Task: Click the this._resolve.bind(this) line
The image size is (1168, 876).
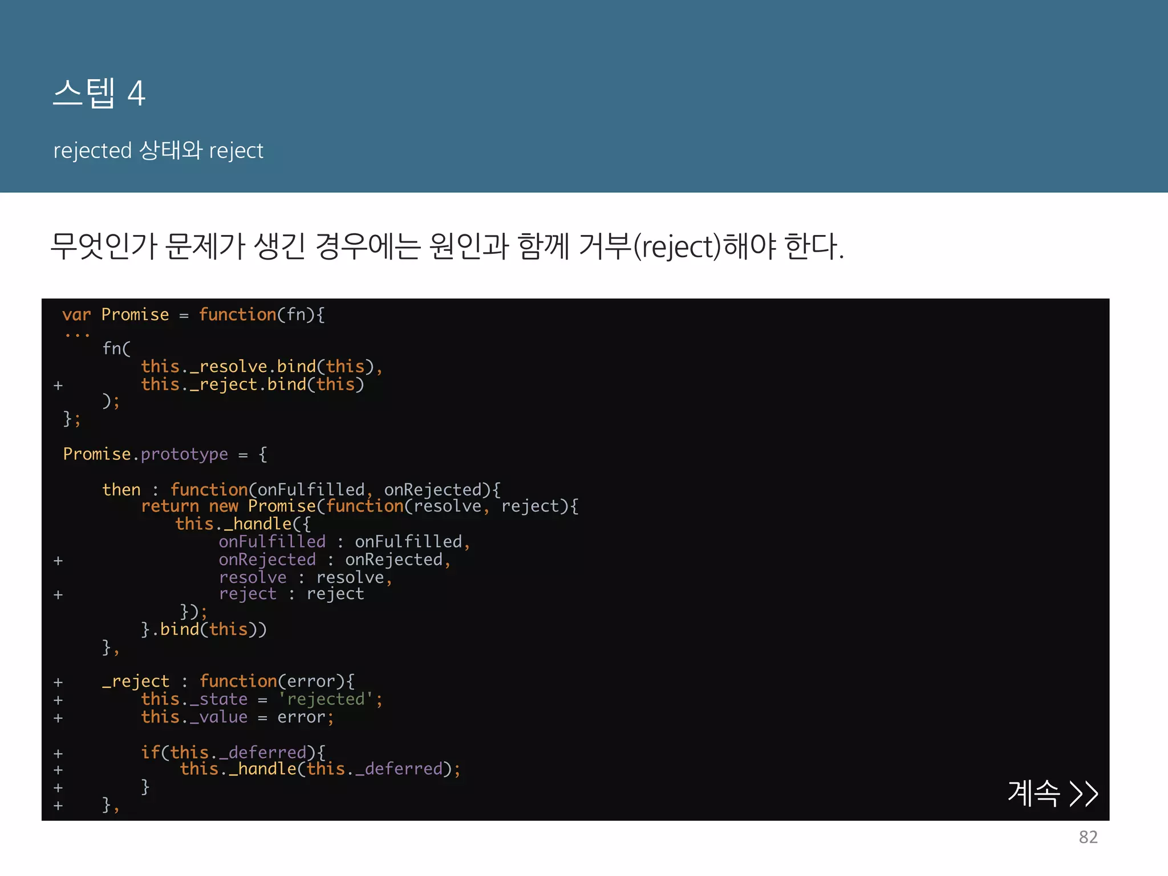Action: (261, 367)
